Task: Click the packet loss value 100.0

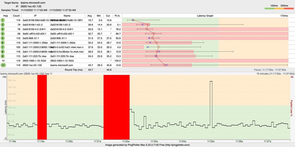Action: (118, 61)
